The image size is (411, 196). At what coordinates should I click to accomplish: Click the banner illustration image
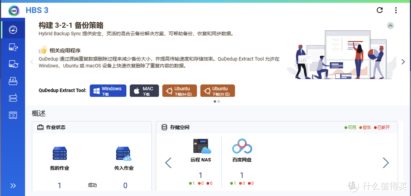pos(341,54)
